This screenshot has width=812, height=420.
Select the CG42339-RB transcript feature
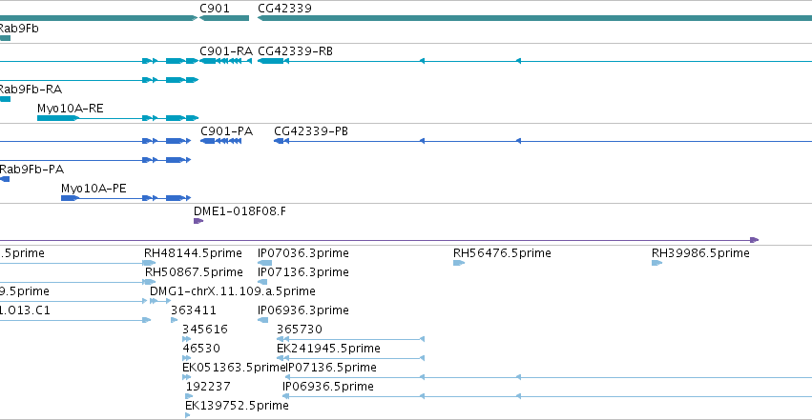pyautogui.click(x=534, y=61)
